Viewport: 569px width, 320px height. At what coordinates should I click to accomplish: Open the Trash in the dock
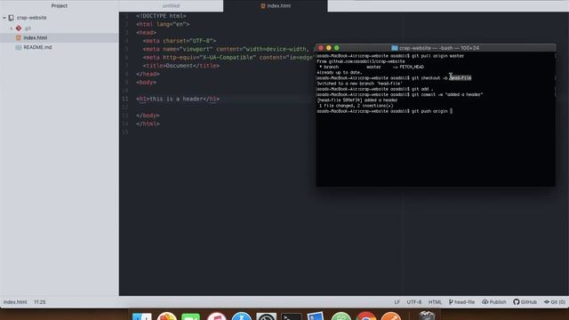click(x=427, y=316)
